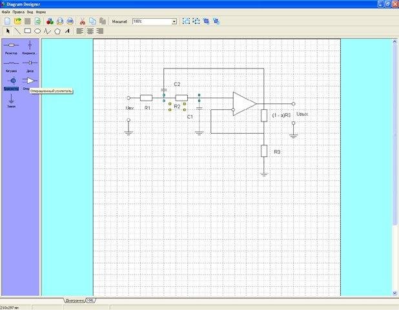The image size is (399, 310).
Task: Pick the capacitor symbol from the palette
Action: coord(29,46)
